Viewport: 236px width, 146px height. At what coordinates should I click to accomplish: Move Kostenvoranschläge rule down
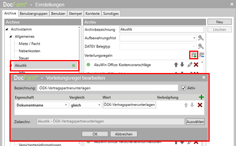[x=182, y=65]
